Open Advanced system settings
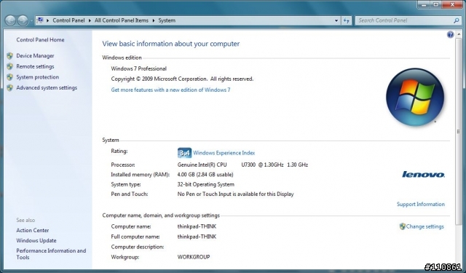Screen dimensions: 466x273 pyautogui.click(x=47, y=88)
